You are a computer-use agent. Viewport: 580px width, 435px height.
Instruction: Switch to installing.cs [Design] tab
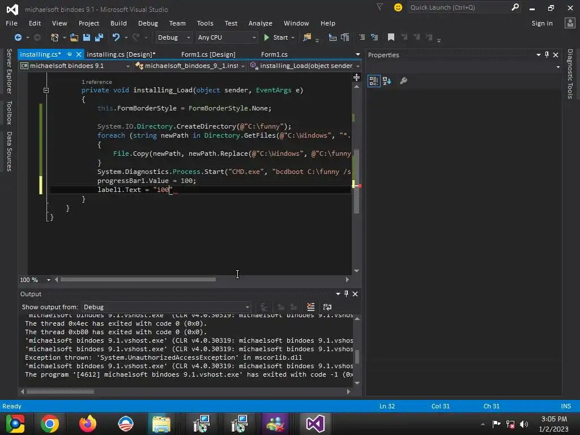tap(121, 54)
